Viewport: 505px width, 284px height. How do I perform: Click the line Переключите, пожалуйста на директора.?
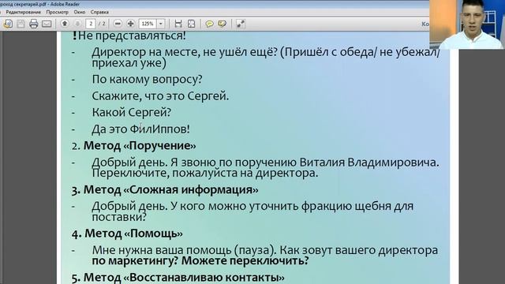pos(205,174)
